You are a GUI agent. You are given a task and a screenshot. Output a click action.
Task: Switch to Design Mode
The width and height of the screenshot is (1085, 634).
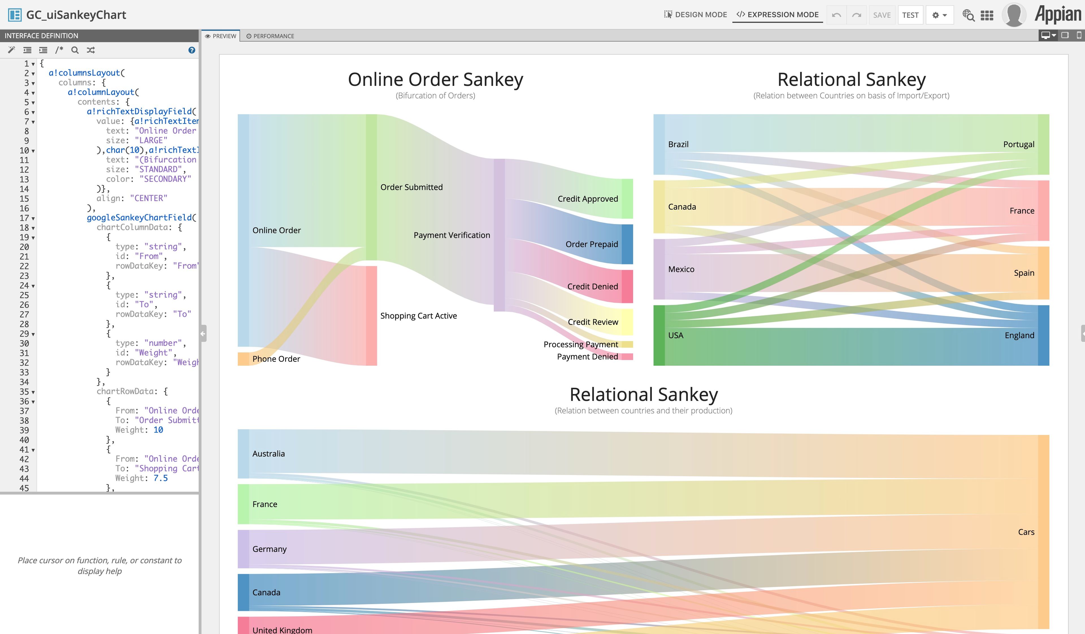(x=695, y=15)
